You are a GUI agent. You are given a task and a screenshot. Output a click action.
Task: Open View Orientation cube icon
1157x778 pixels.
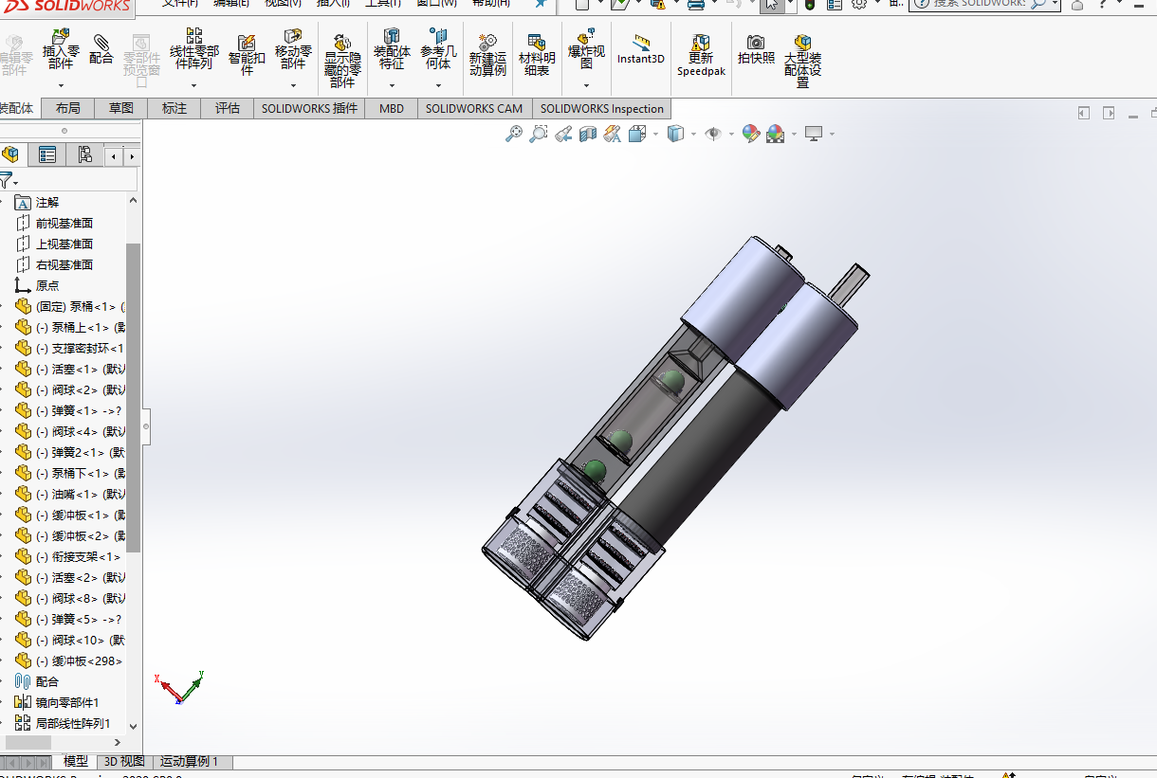(x=637, y=134)
